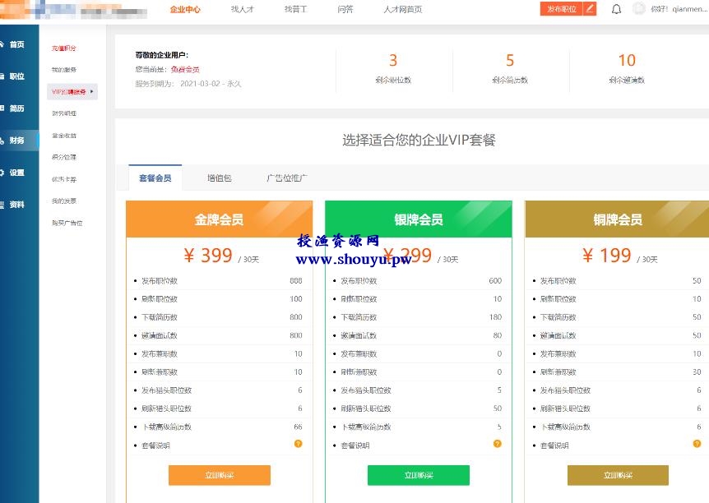
Task: Open 积分管理 submenu link
Action: (64, 157)
